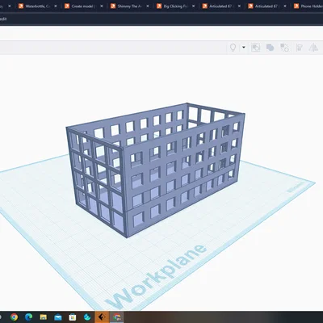Open the Mail app in the taskbar

tap(58, 317)
